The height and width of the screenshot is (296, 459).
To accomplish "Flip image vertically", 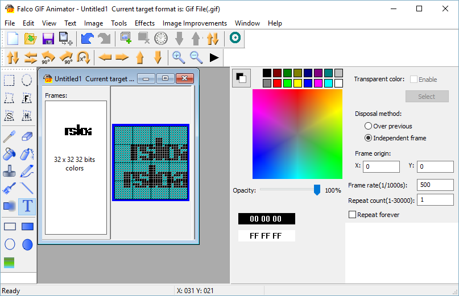I will (x=13, y=57).
